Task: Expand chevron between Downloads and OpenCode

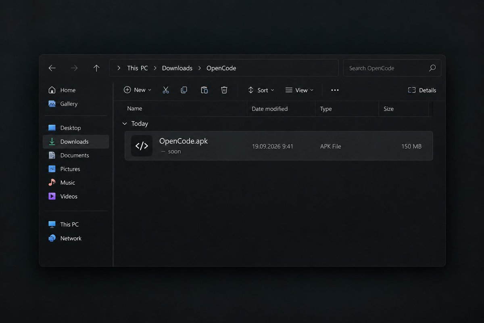Action: tap(199, 68)
